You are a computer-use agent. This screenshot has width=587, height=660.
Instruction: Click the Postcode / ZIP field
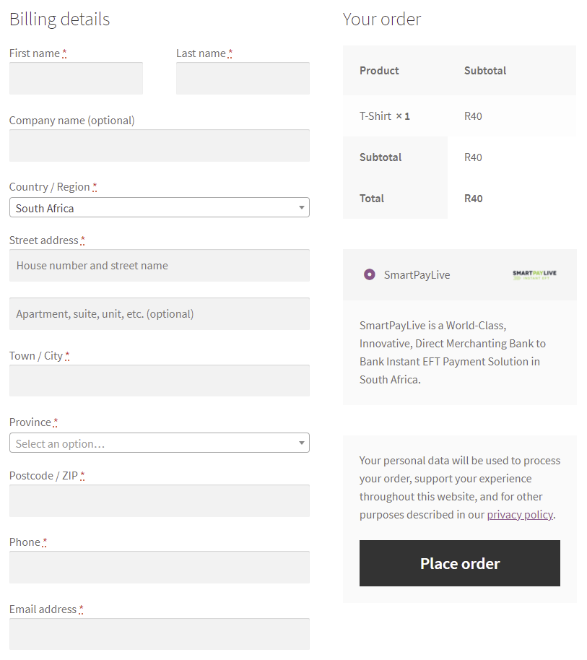pos(159,501)
